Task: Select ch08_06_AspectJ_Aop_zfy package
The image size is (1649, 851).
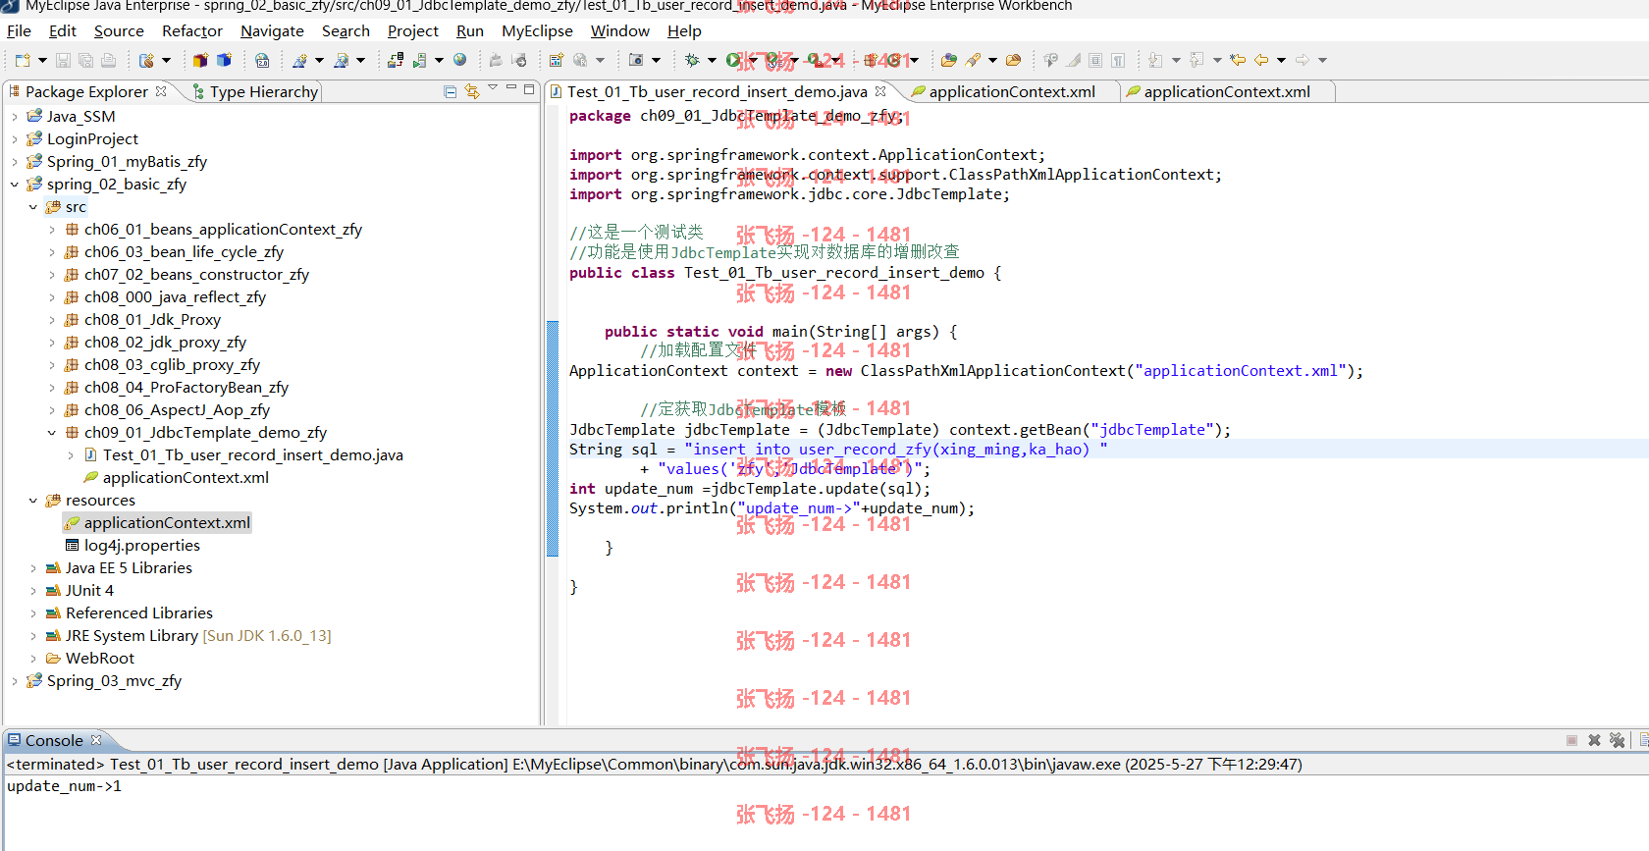Action: click(x=177, y=409)
